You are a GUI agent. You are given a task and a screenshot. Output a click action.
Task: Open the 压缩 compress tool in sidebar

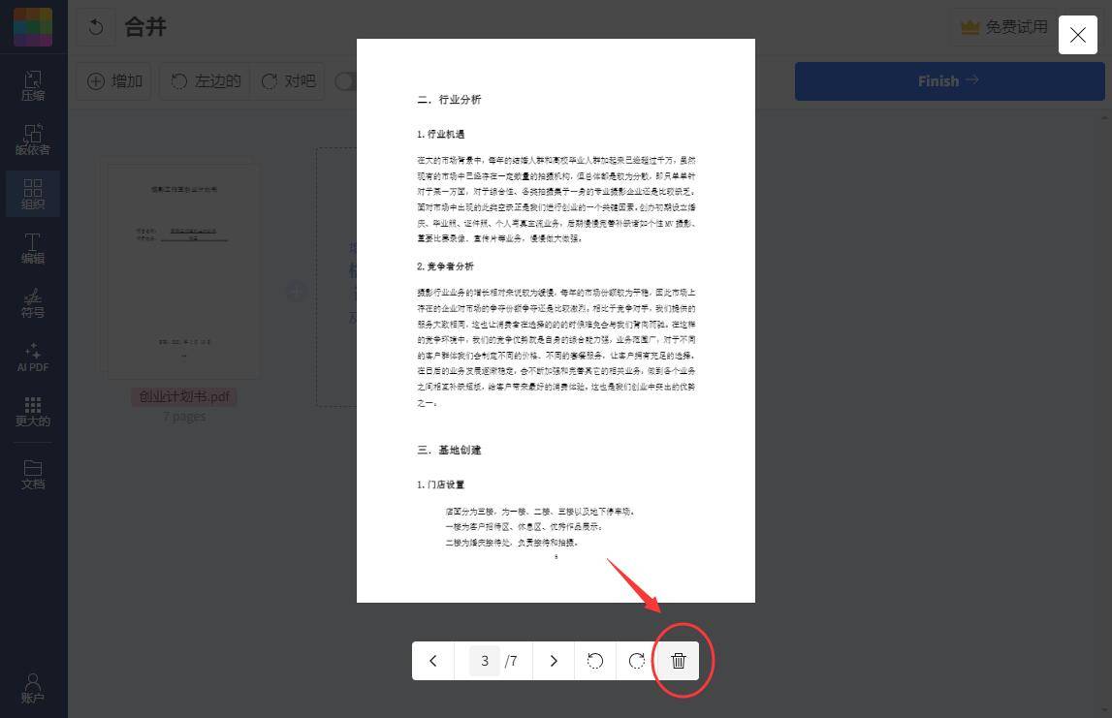(33, 85)
